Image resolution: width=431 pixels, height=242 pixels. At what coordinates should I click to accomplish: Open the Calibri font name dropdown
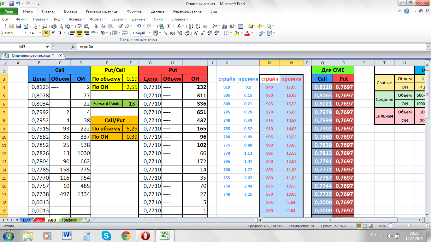26,33
